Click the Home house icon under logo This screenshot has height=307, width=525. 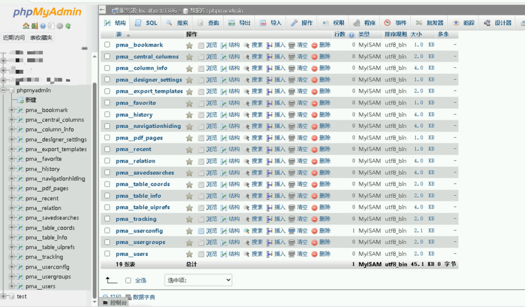coord(26,26)
